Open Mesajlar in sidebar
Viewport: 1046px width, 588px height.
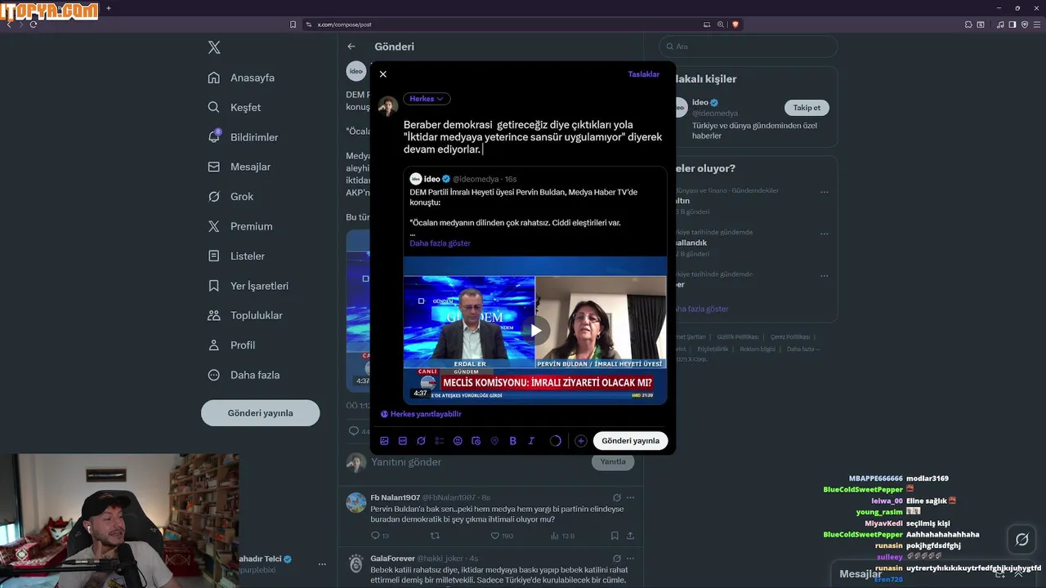tap(240, 167)
